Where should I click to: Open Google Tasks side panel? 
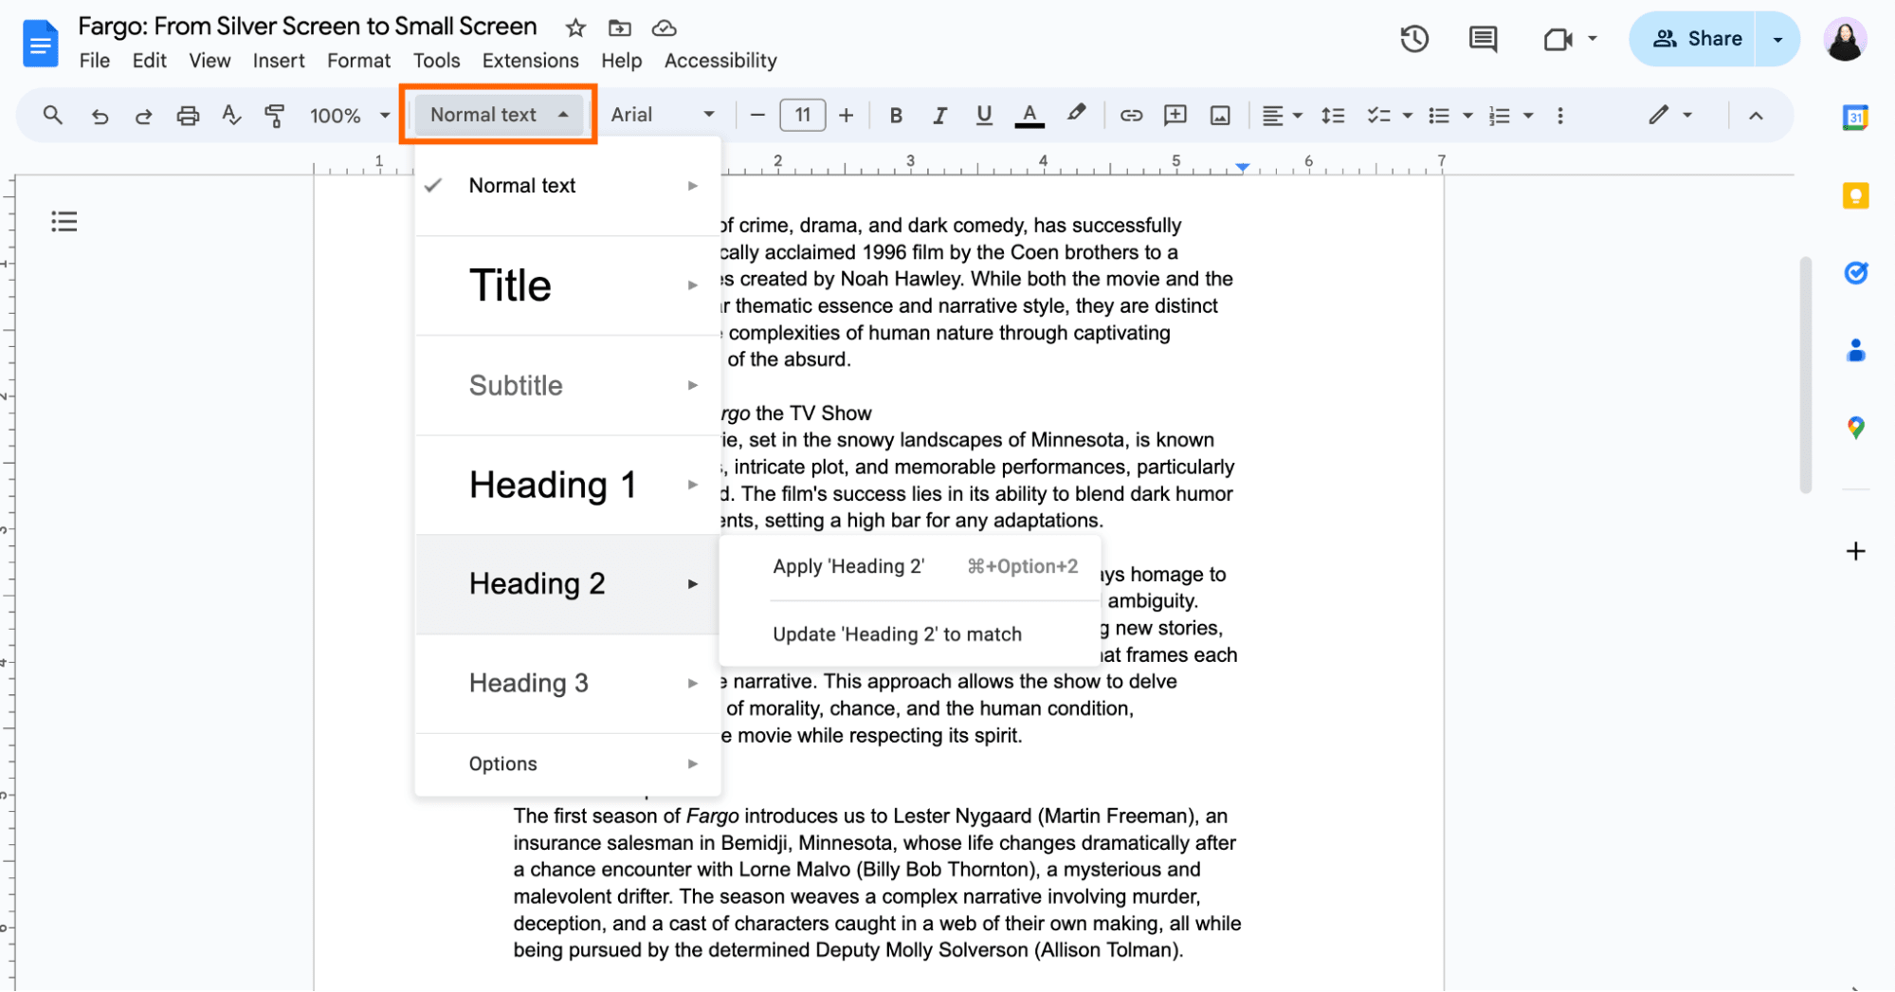pos(1855,273)
